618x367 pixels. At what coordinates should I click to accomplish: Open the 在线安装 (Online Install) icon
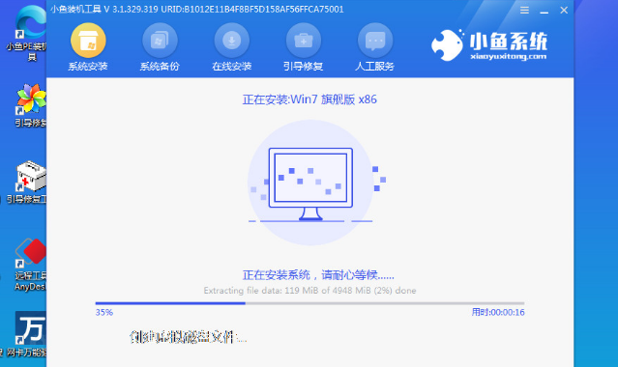tap(232, 41)
